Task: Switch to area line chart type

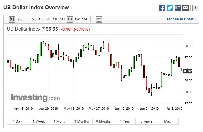Action: coord(20,19)
